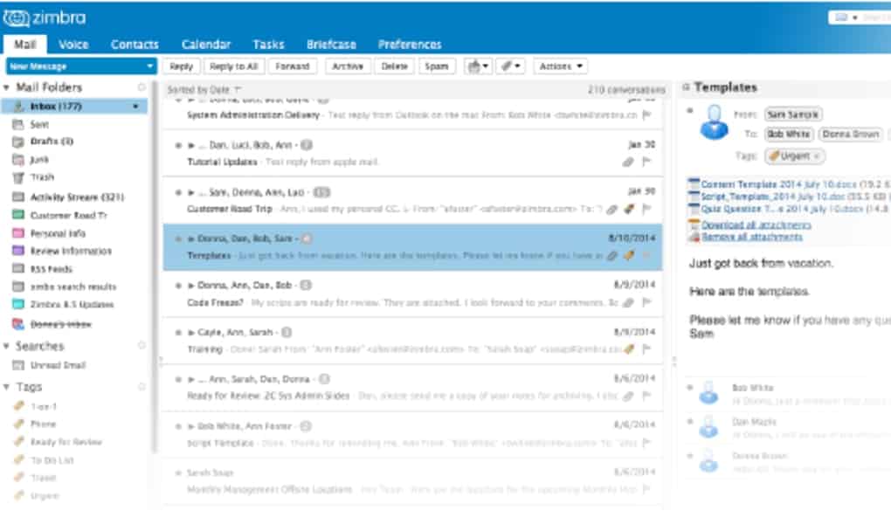
Task: Open the Trash folder
Action: [42, 177]
